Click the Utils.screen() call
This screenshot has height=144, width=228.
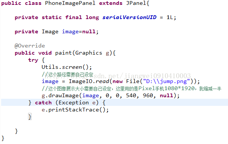coord(67,67)
